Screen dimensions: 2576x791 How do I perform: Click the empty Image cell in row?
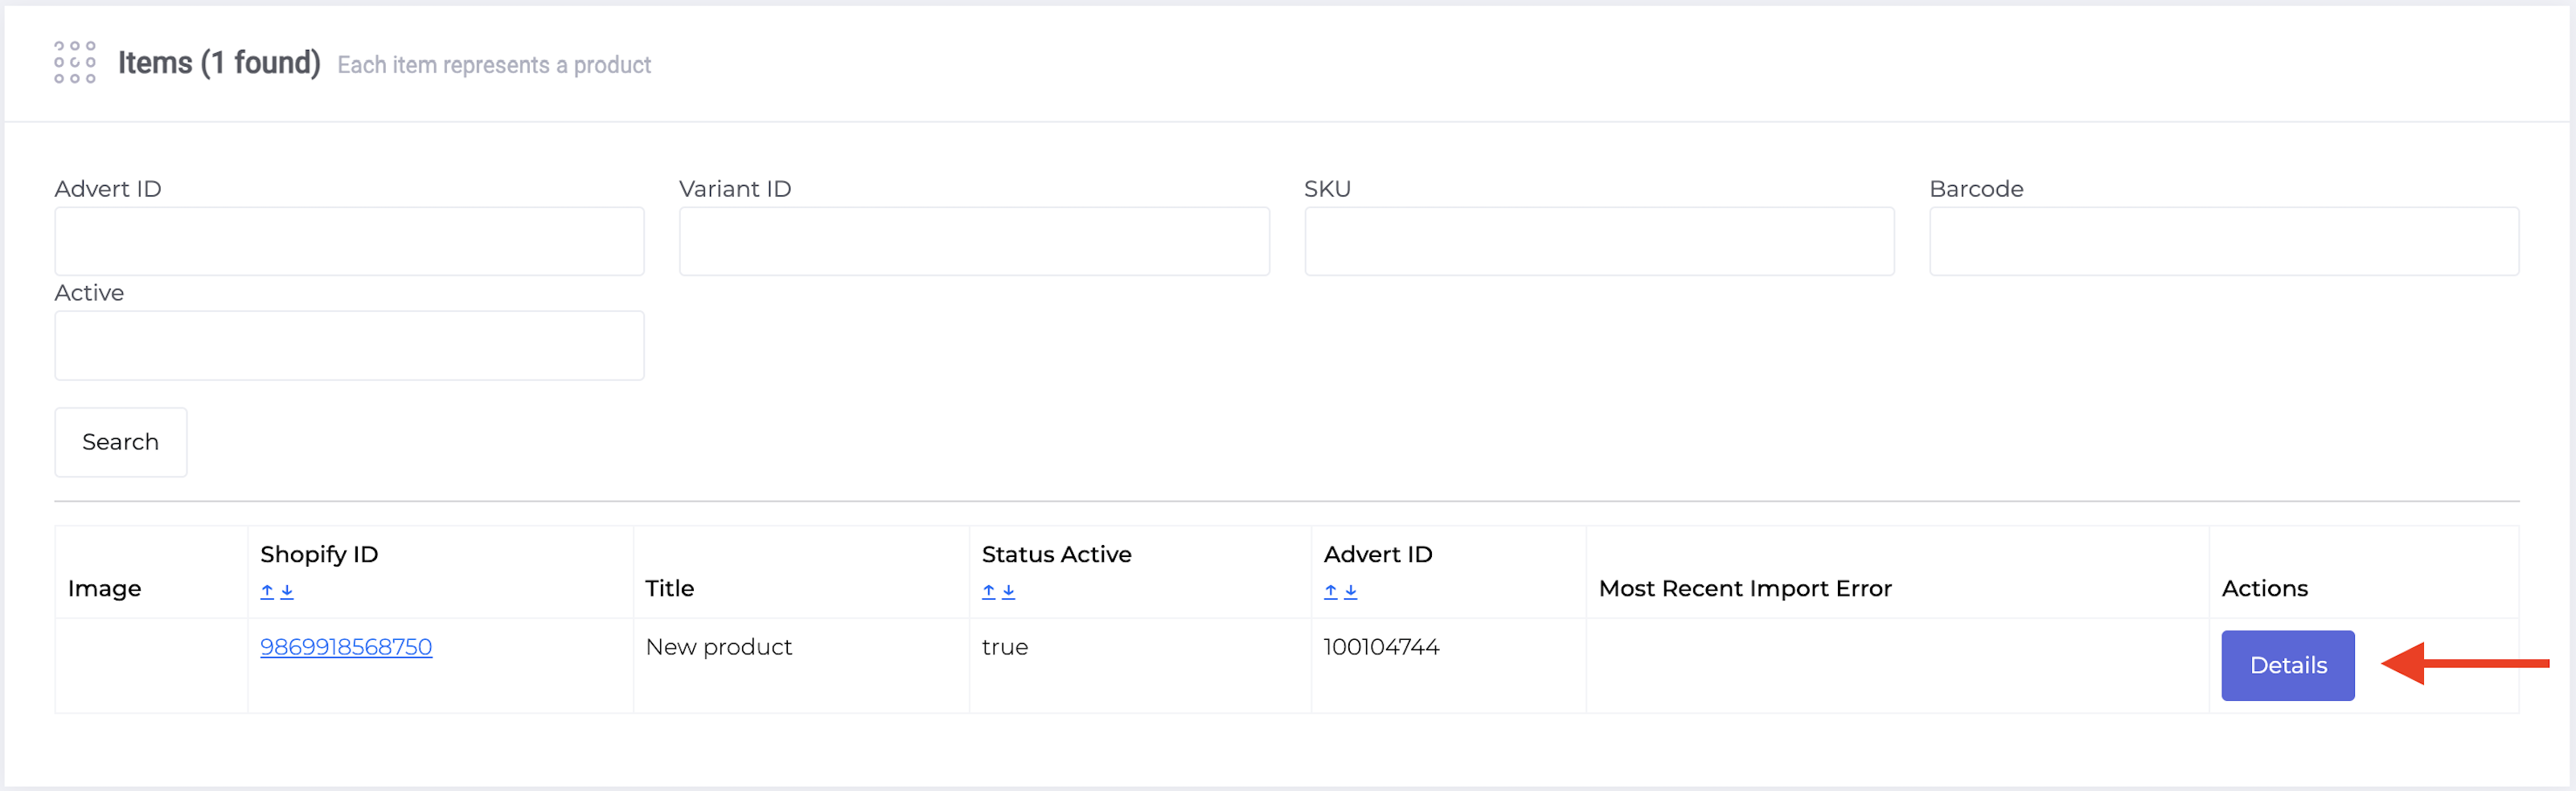click(x=151, y=665)
